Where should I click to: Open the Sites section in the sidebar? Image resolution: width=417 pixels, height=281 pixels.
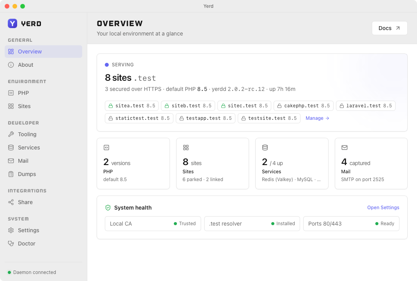click(43, 106)
